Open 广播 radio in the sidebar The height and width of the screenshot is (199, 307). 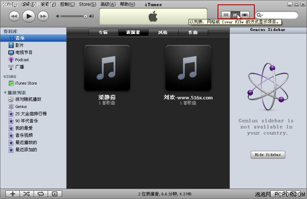coord(33,67)
